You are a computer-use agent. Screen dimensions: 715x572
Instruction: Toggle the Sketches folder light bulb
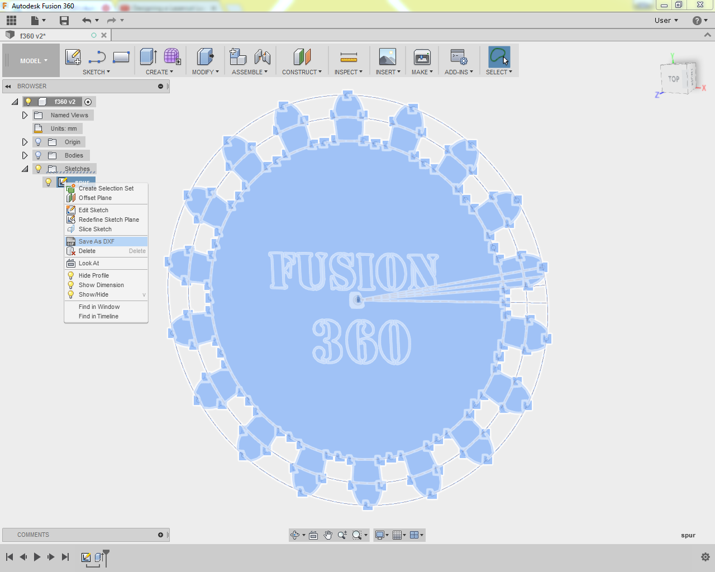click(x=38, y=169)
